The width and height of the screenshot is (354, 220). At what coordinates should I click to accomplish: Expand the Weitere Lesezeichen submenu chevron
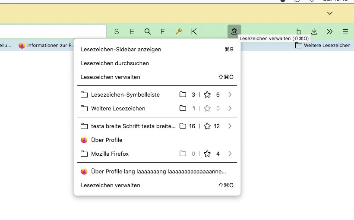pyautogui.click(x=230, y=108)
